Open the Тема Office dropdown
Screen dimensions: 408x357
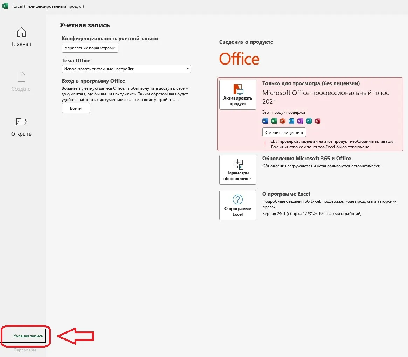[126, 69]
